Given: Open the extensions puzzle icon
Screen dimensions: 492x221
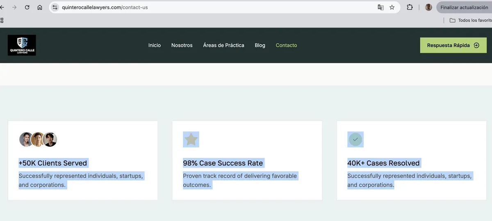Looking at the screenshot, I should coord(410,7).
